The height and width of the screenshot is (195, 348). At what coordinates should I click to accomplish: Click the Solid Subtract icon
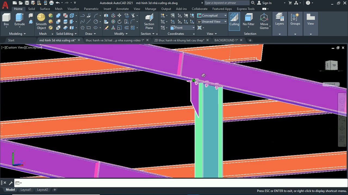click(x=58, y=22)
